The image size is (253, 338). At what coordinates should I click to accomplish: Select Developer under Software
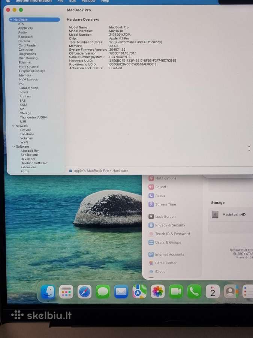click(28, 159)
